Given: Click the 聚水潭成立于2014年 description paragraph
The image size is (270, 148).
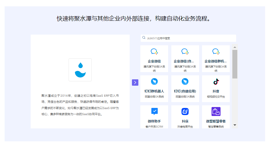Looking at the screenshot, I should tap(80, 105).
